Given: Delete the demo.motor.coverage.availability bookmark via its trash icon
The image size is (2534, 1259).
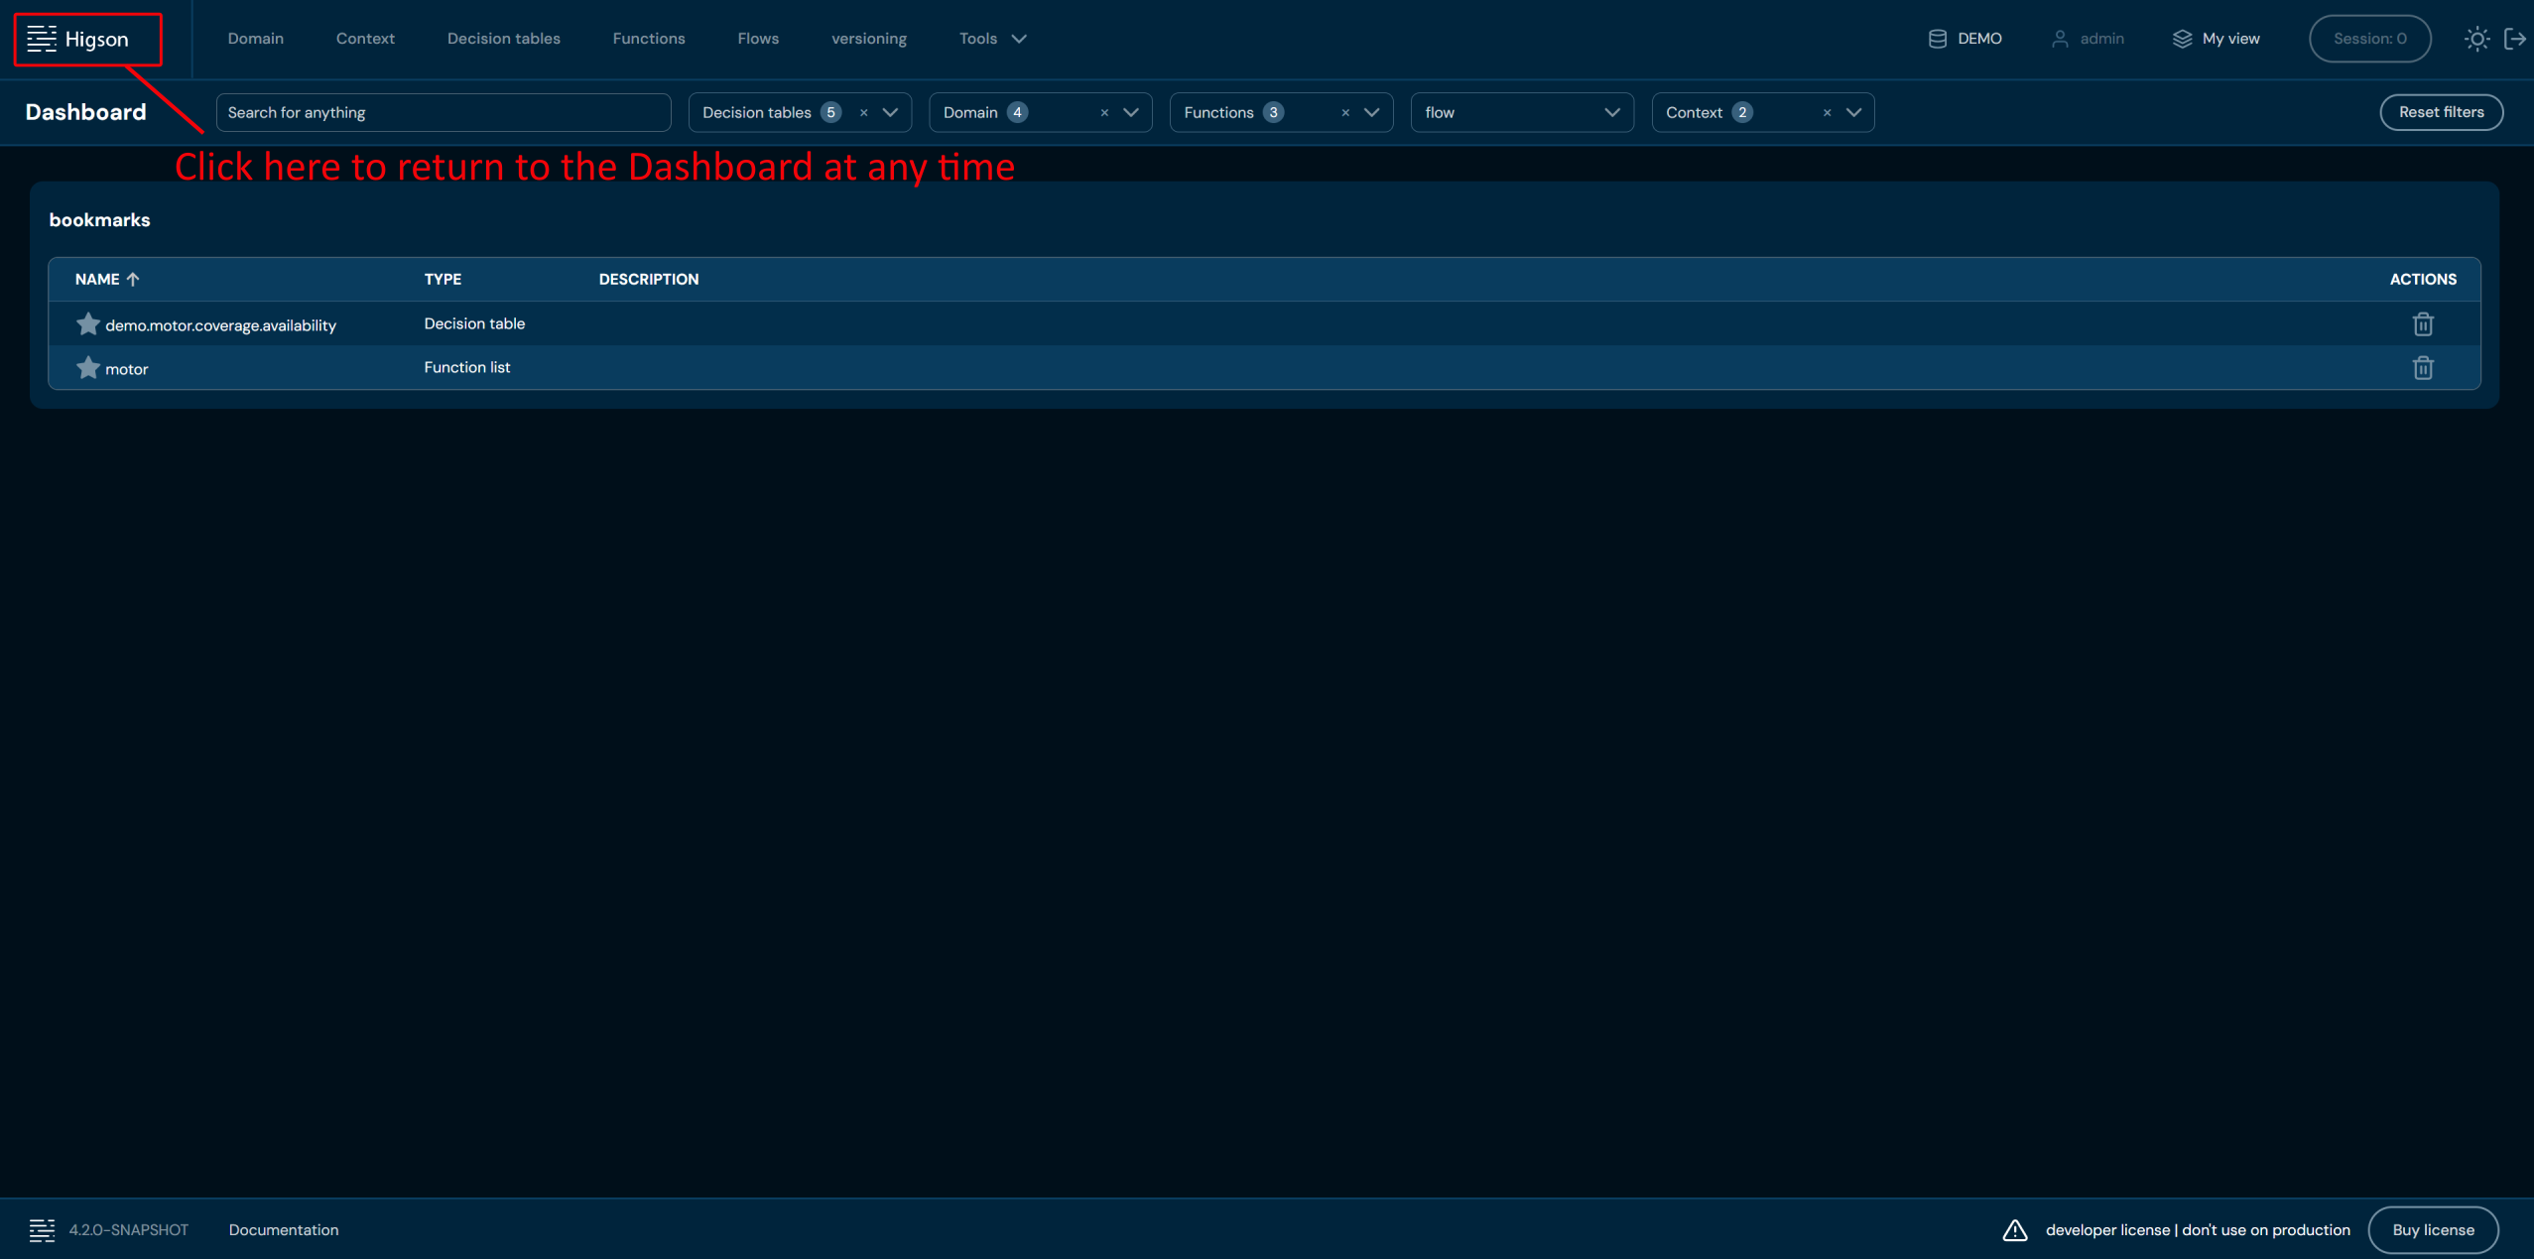Looking at the screenshot, I should pyautogui.click(x=2423, y=324).
